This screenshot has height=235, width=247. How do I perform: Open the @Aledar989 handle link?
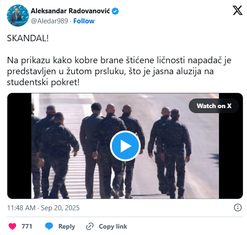49,21
